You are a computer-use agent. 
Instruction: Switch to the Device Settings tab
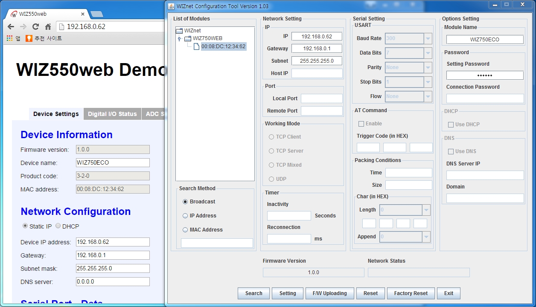coord(56,114)
